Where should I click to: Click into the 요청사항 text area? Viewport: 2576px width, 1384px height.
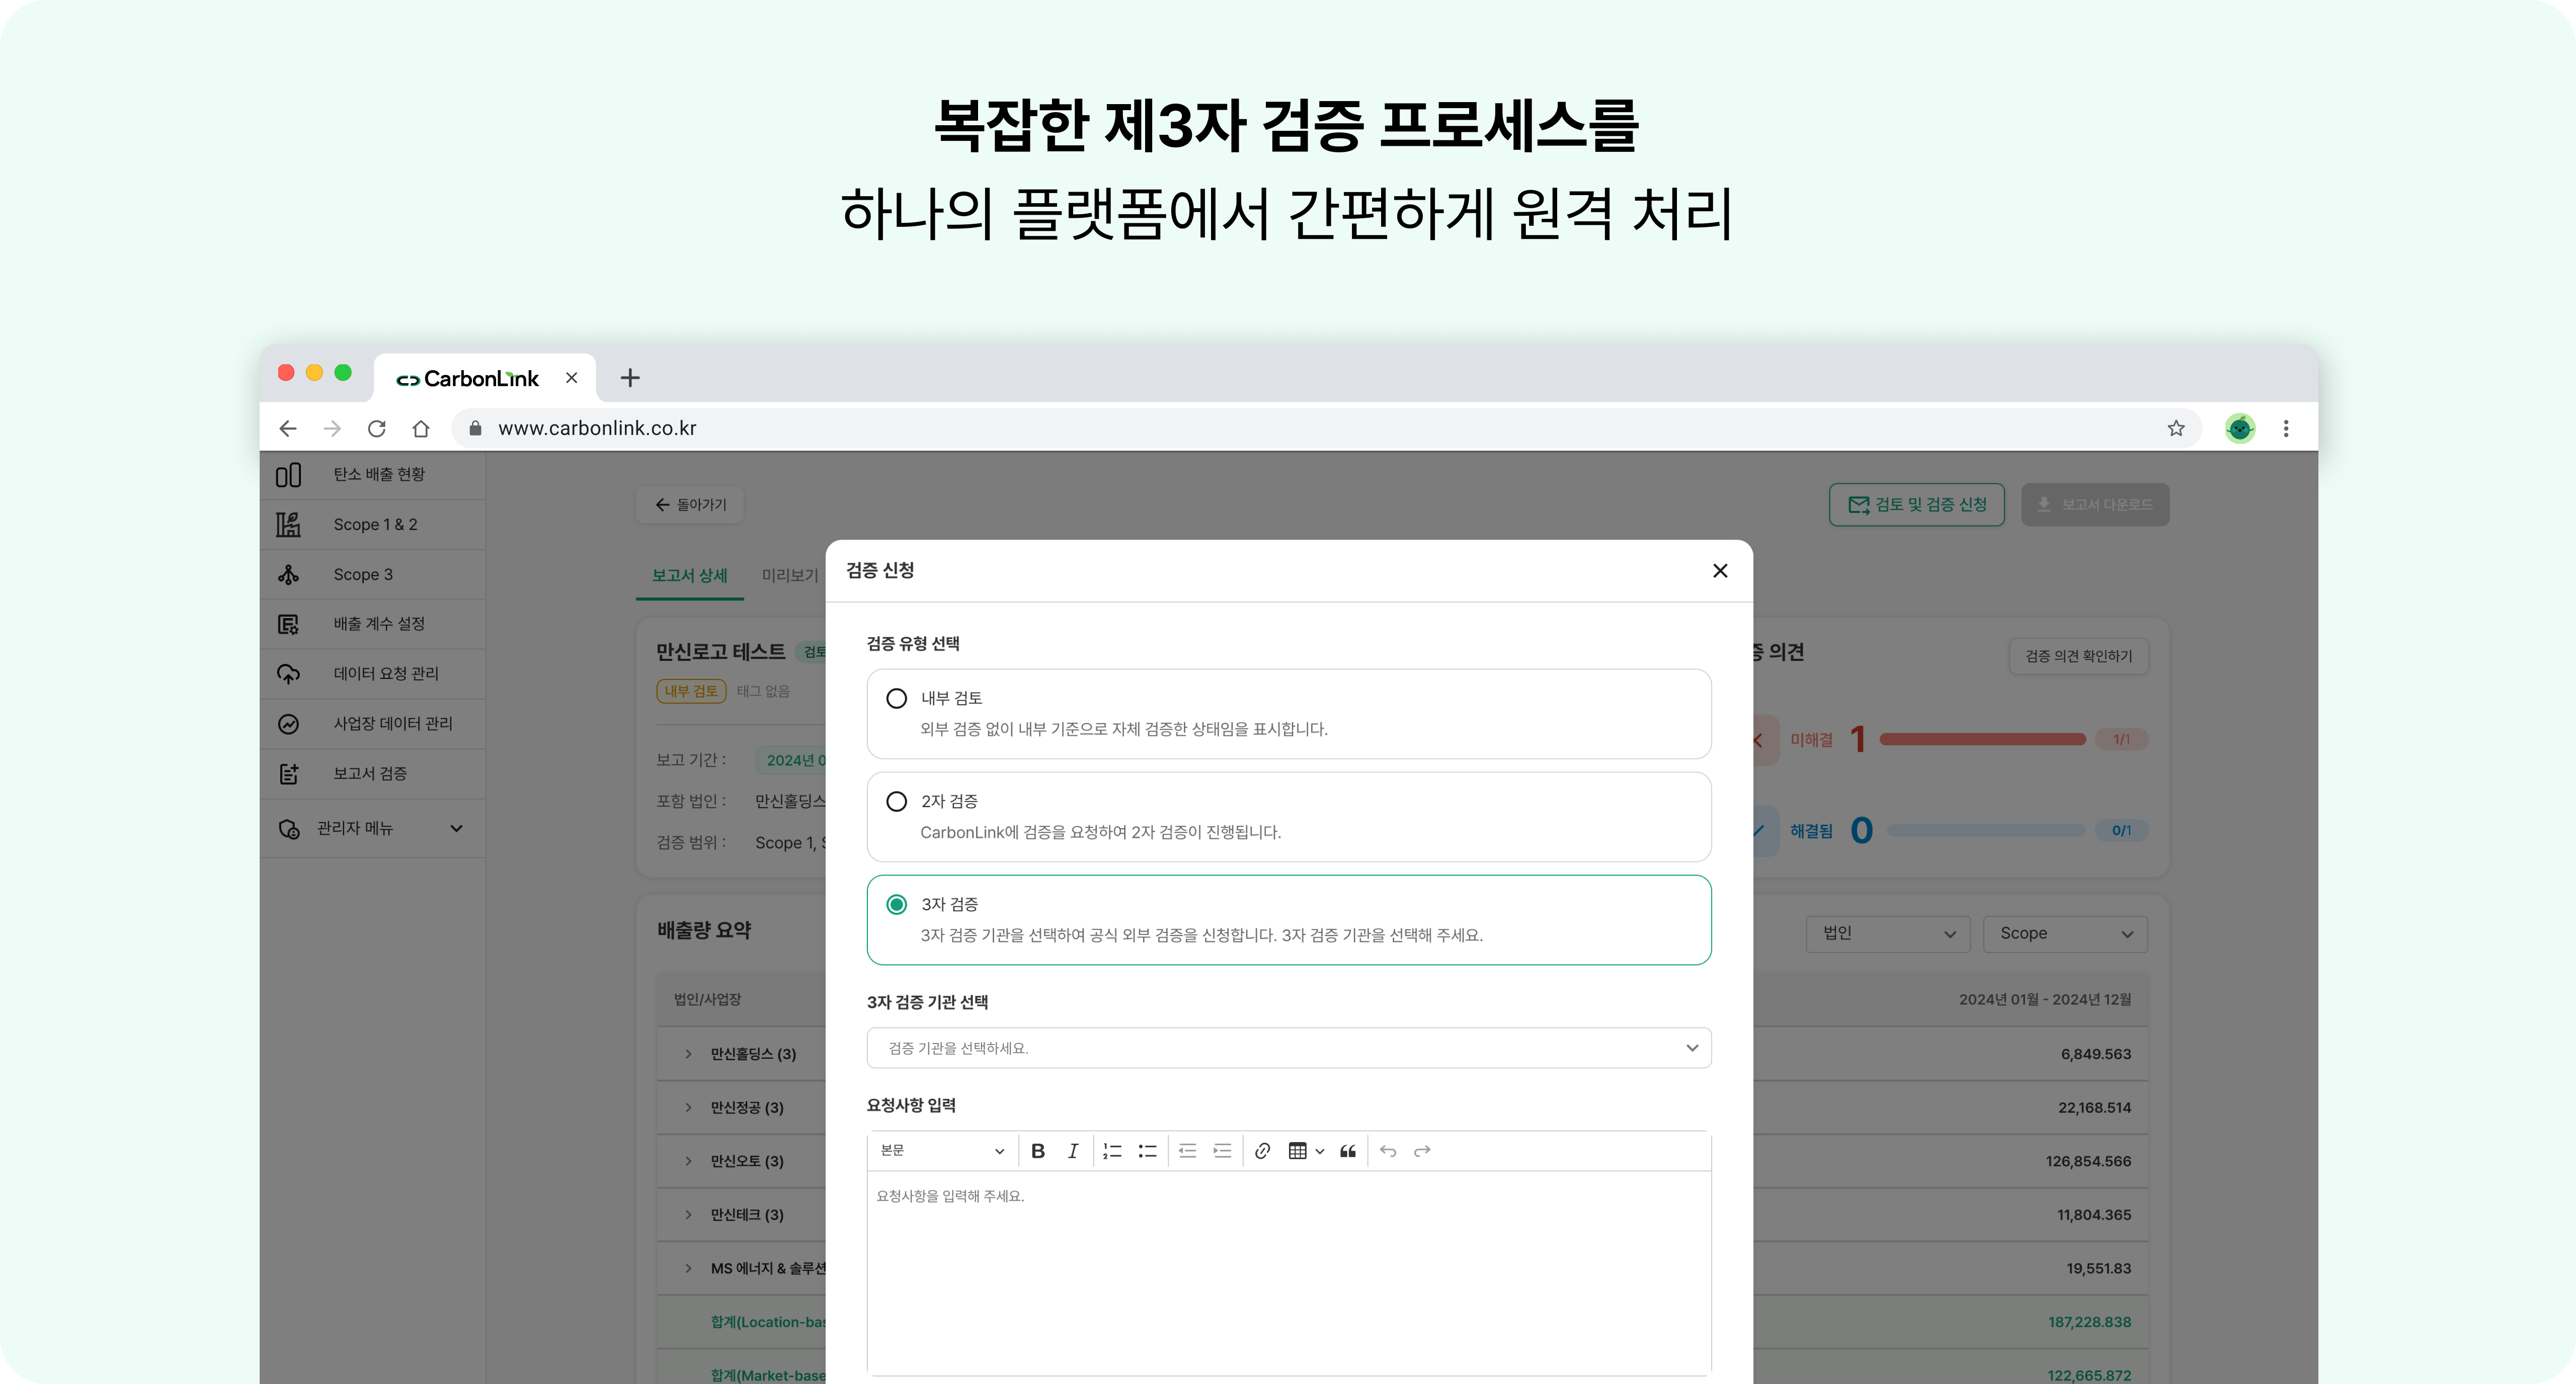1288,1269
